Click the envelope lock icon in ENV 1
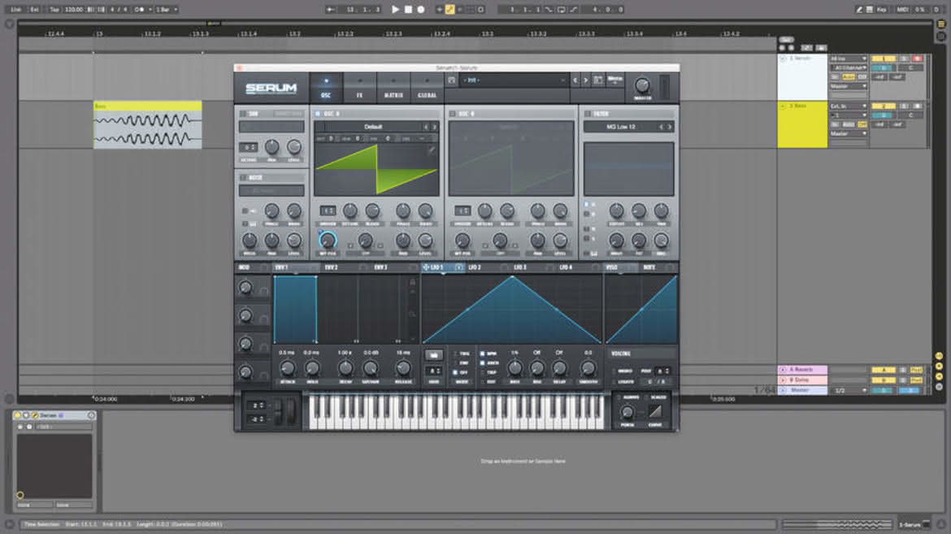The height and width of the screenshot is (534, 951). point(412,281)
